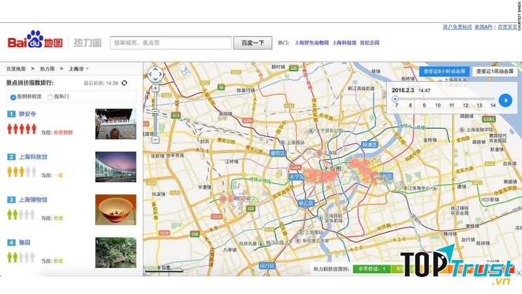The width and height of the screenshot is (522, 294).
Task: Click the 上海民航龙华机场 marker on map
Action: 320,218
